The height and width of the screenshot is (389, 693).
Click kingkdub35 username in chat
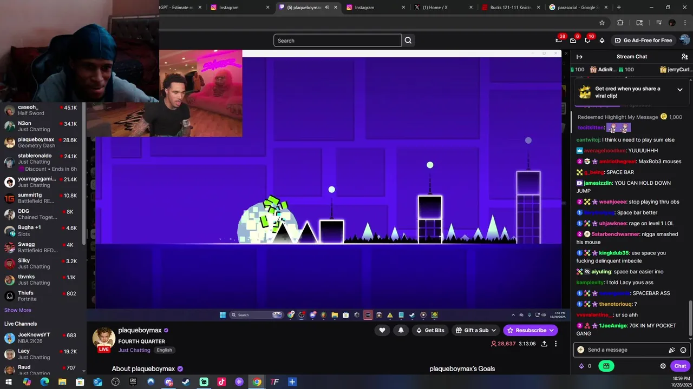coord(613,253)
